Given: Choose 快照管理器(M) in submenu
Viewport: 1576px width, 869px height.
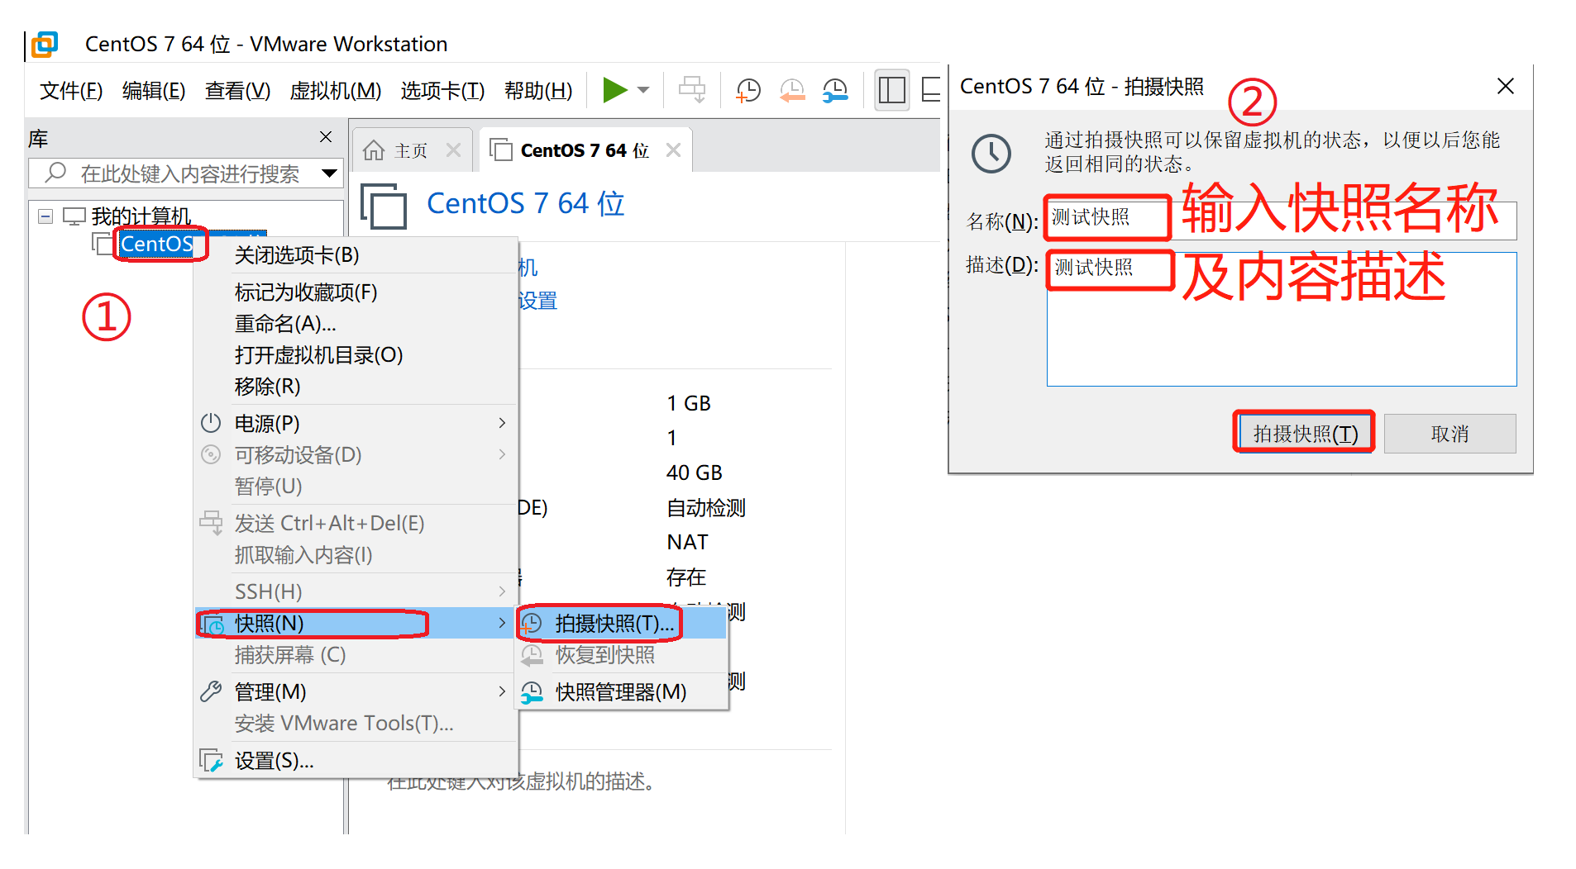Looking at the screenshot, I should 622,692.
